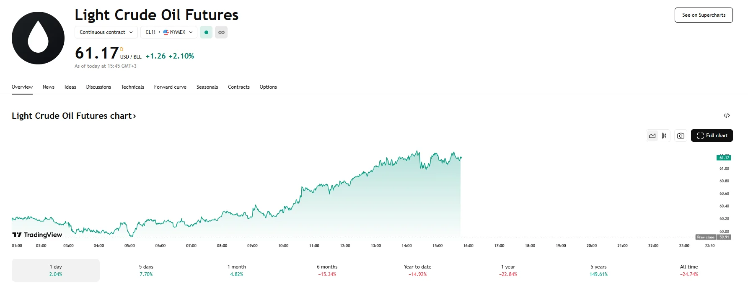Open the Forward curve tab
The height and width of the screenshot is (294, 748).
(170, 87)
